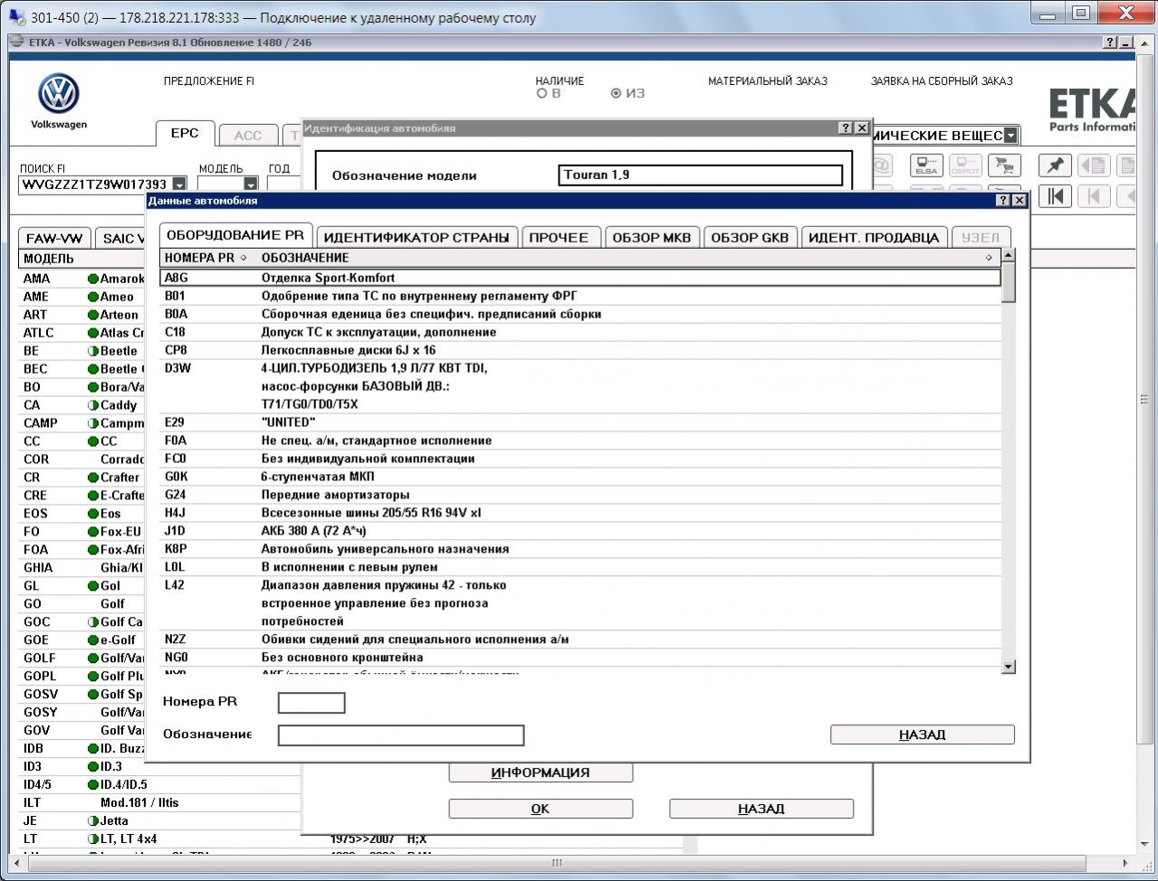Open the ОБЗОР МКВ tab
The height and width of the screenshot is (881, 1158).
pos(652,237)
